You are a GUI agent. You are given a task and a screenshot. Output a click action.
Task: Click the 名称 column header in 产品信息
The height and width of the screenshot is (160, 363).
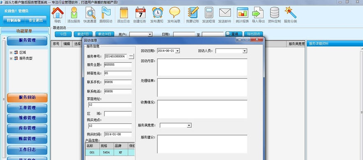point(93,146)
